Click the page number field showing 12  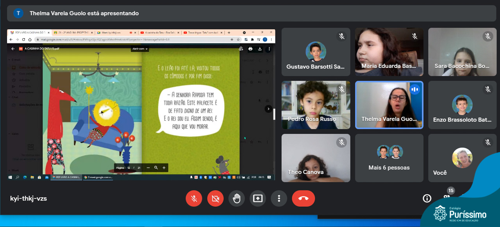click(x=129, y=168)
